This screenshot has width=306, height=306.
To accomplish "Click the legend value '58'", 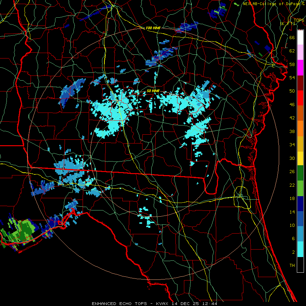I will [x=292, y=64].
